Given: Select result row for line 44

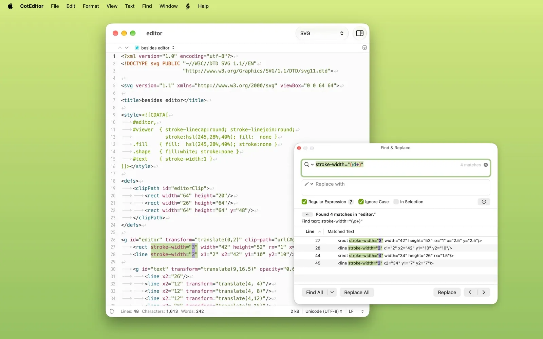Looking at the screenshot, I should pos(396,255).
